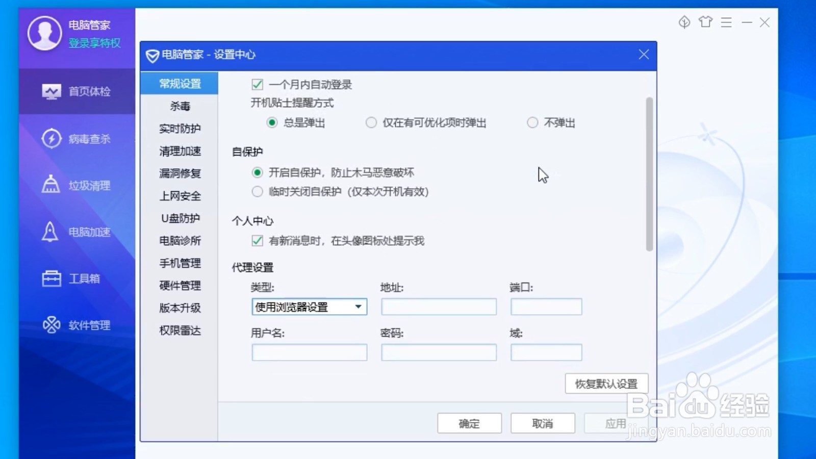This screenshot has width=816, height=459.
Task: Switch to 实时防护 settings tab
Action: (x=180, y=129)
